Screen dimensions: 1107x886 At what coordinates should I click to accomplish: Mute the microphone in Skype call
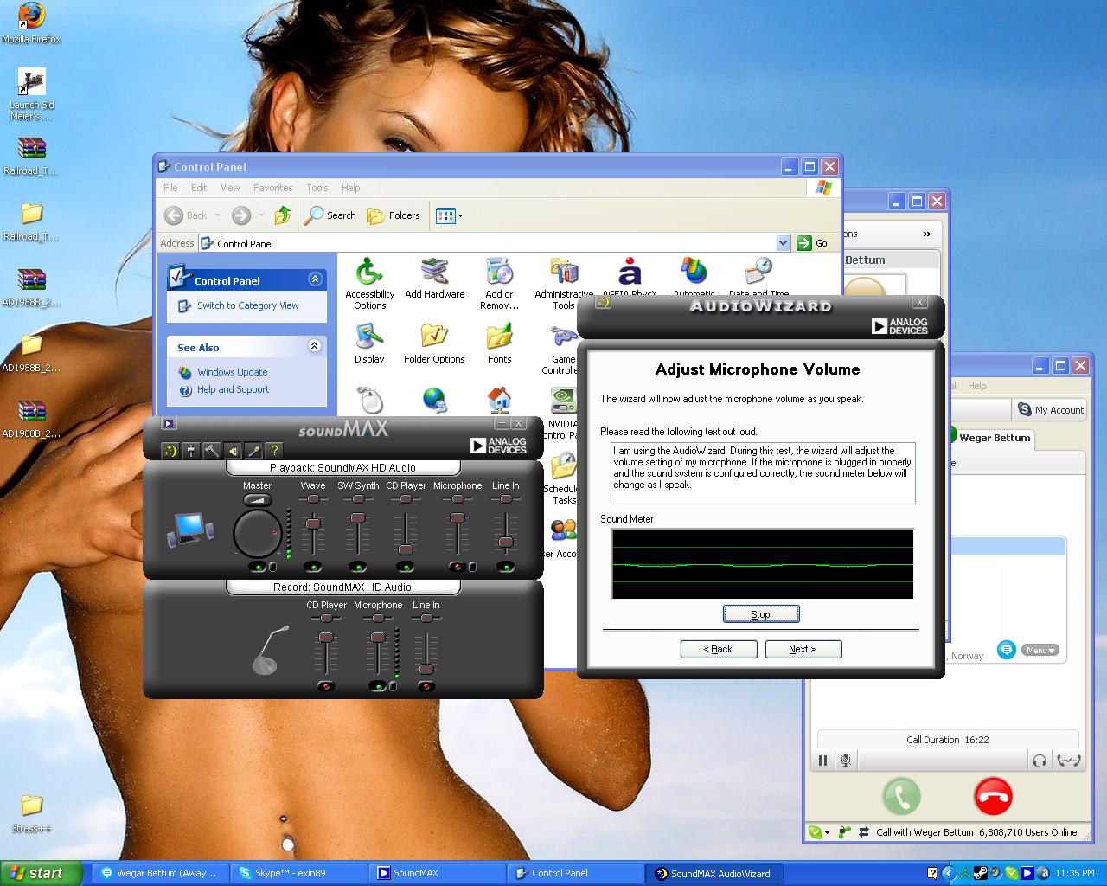[x=846, y=761]
